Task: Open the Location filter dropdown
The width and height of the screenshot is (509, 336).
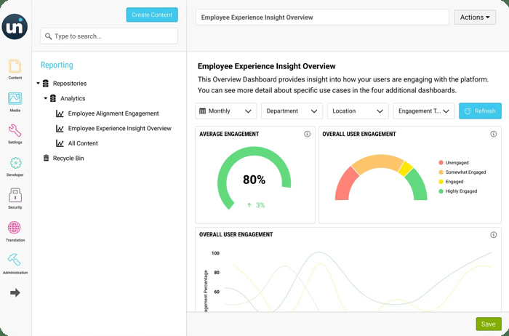Action: (x=358, y=111)
